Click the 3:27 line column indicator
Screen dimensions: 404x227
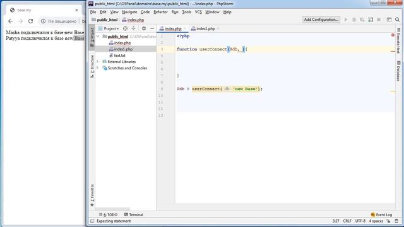336,221
